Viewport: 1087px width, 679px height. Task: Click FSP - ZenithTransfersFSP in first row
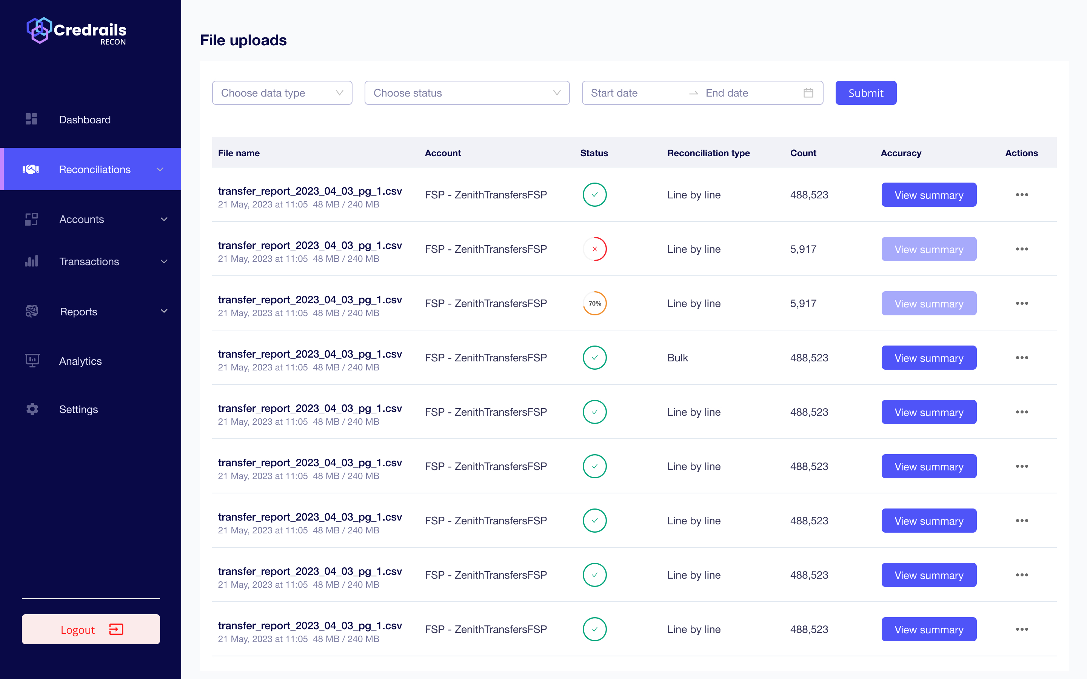click(486, 195)
